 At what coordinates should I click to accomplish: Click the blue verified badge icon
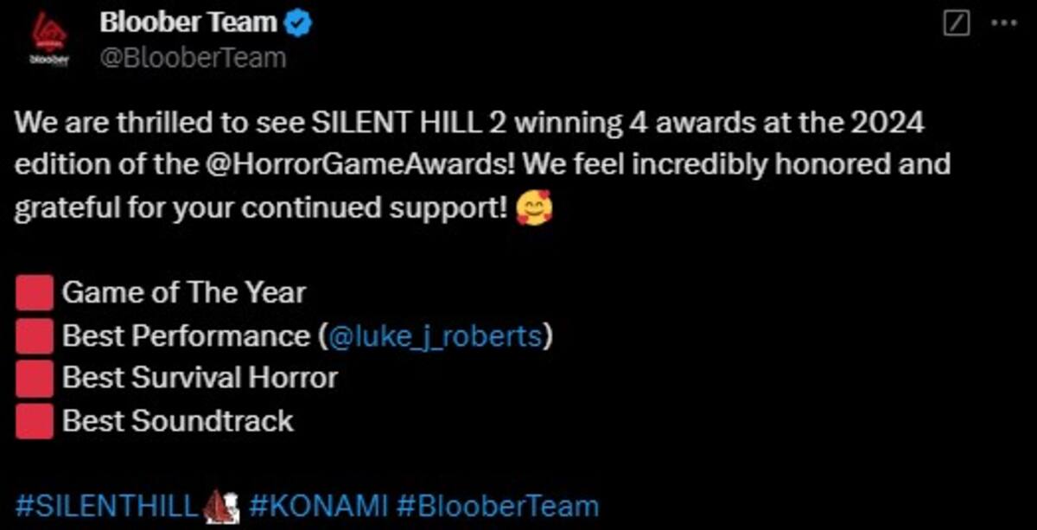[x=297, y=23]
